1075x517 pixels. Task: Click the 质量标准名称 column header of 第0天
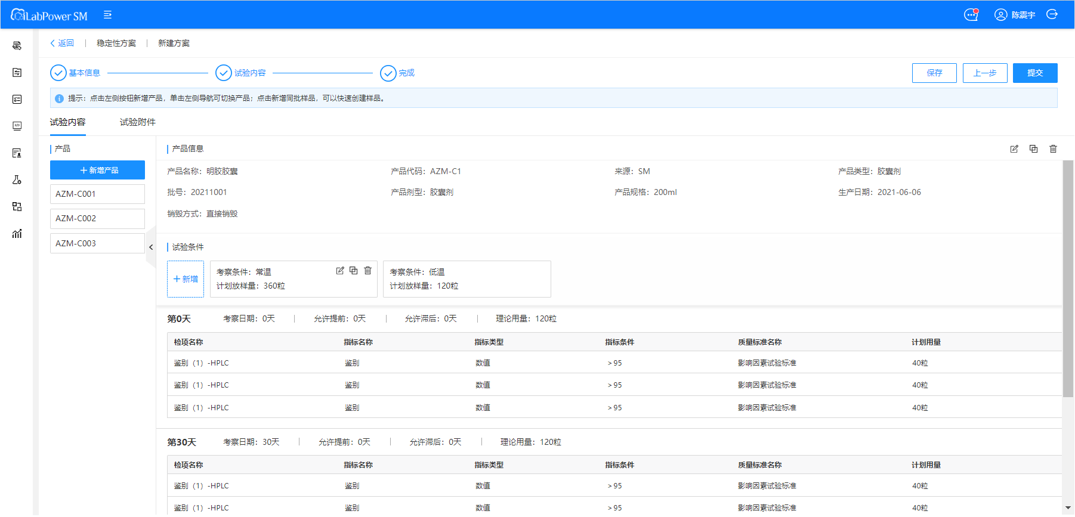pos(760,342)
